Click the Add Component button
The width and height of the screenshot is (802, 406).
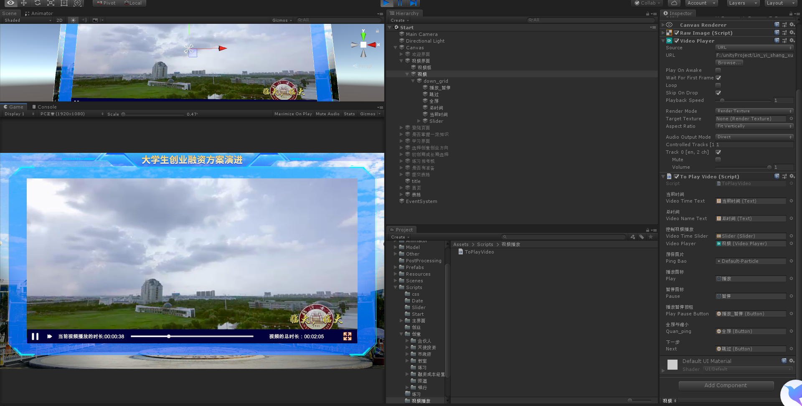tap(726, 385)
